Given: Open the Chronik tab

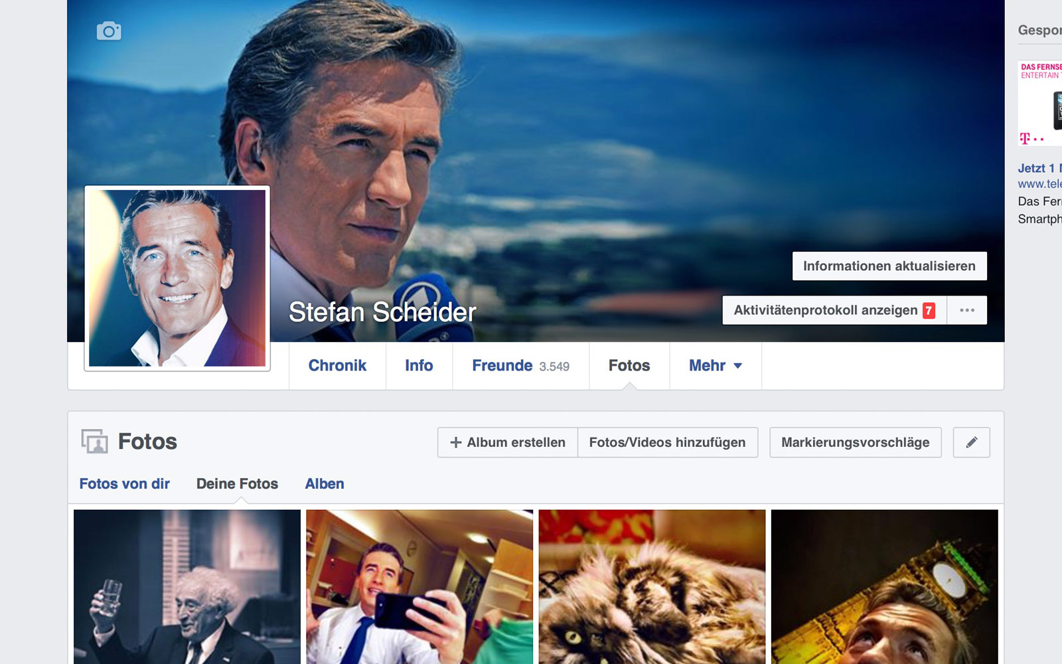Looking at the screenshot, I should (x=337, y=366).
